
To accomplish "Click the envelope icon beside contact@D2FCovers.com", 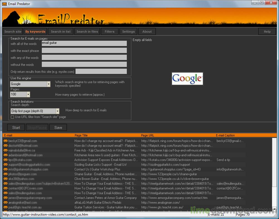I will 5,188.
